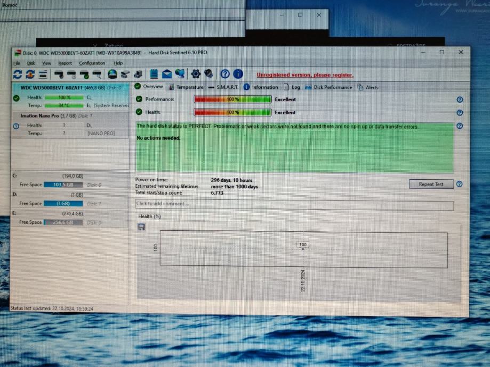Open the blue notepad report icon
This screenshot has height=367, width=490.
[154, 74]
